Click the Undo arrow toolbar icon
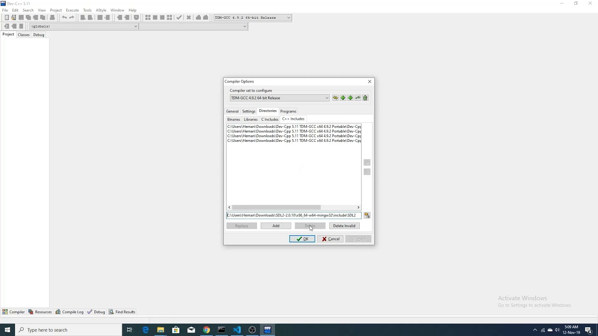The image size is (598, 336). click(x=64, y=18)
